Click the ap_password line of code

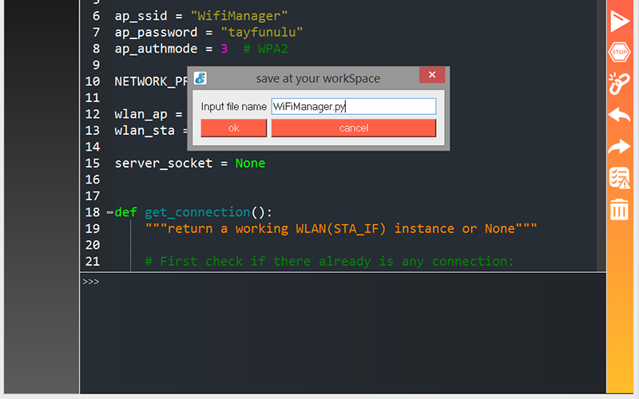click(x=208, y=33)
